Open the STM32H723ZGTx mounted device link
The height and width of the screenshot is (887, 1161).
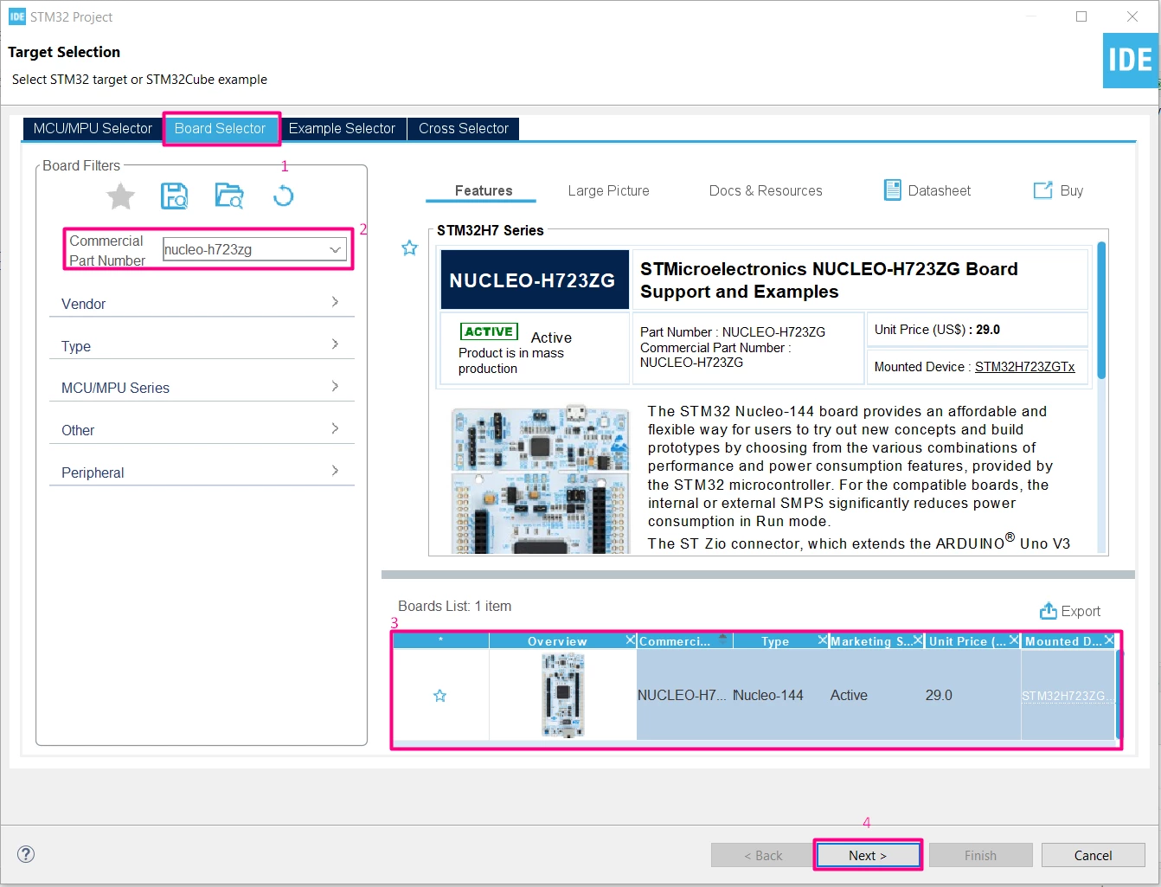tap(1025, 367)
